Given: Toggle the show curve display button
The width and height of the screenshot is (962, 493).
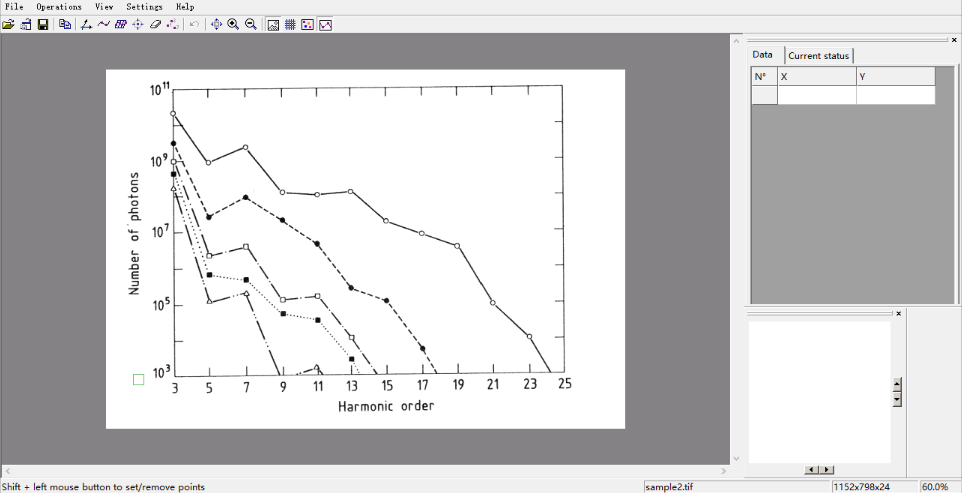Looking at the screenshot, I should point(325,25).
